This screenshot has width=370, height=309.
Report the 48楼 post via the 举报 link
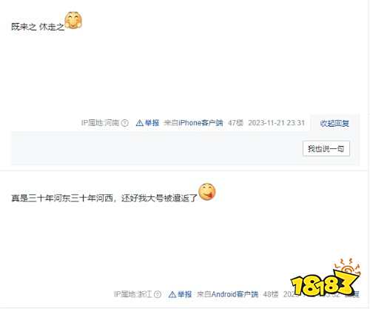click(184, 294)
